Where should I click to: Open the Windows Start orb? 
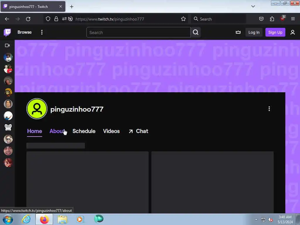[8, 219]
